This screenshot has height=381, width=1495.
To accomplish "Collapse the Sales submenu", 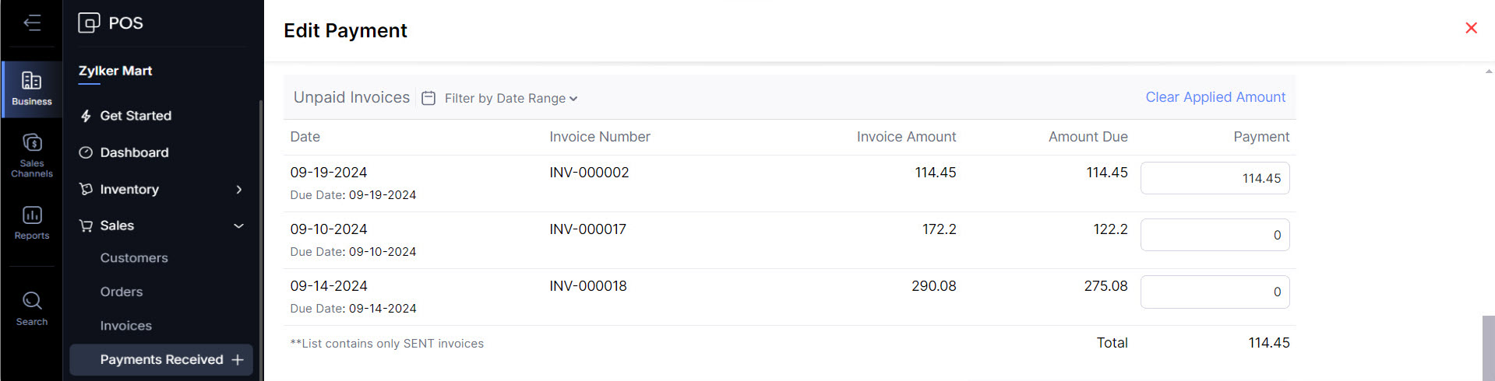I will [238, 225].
